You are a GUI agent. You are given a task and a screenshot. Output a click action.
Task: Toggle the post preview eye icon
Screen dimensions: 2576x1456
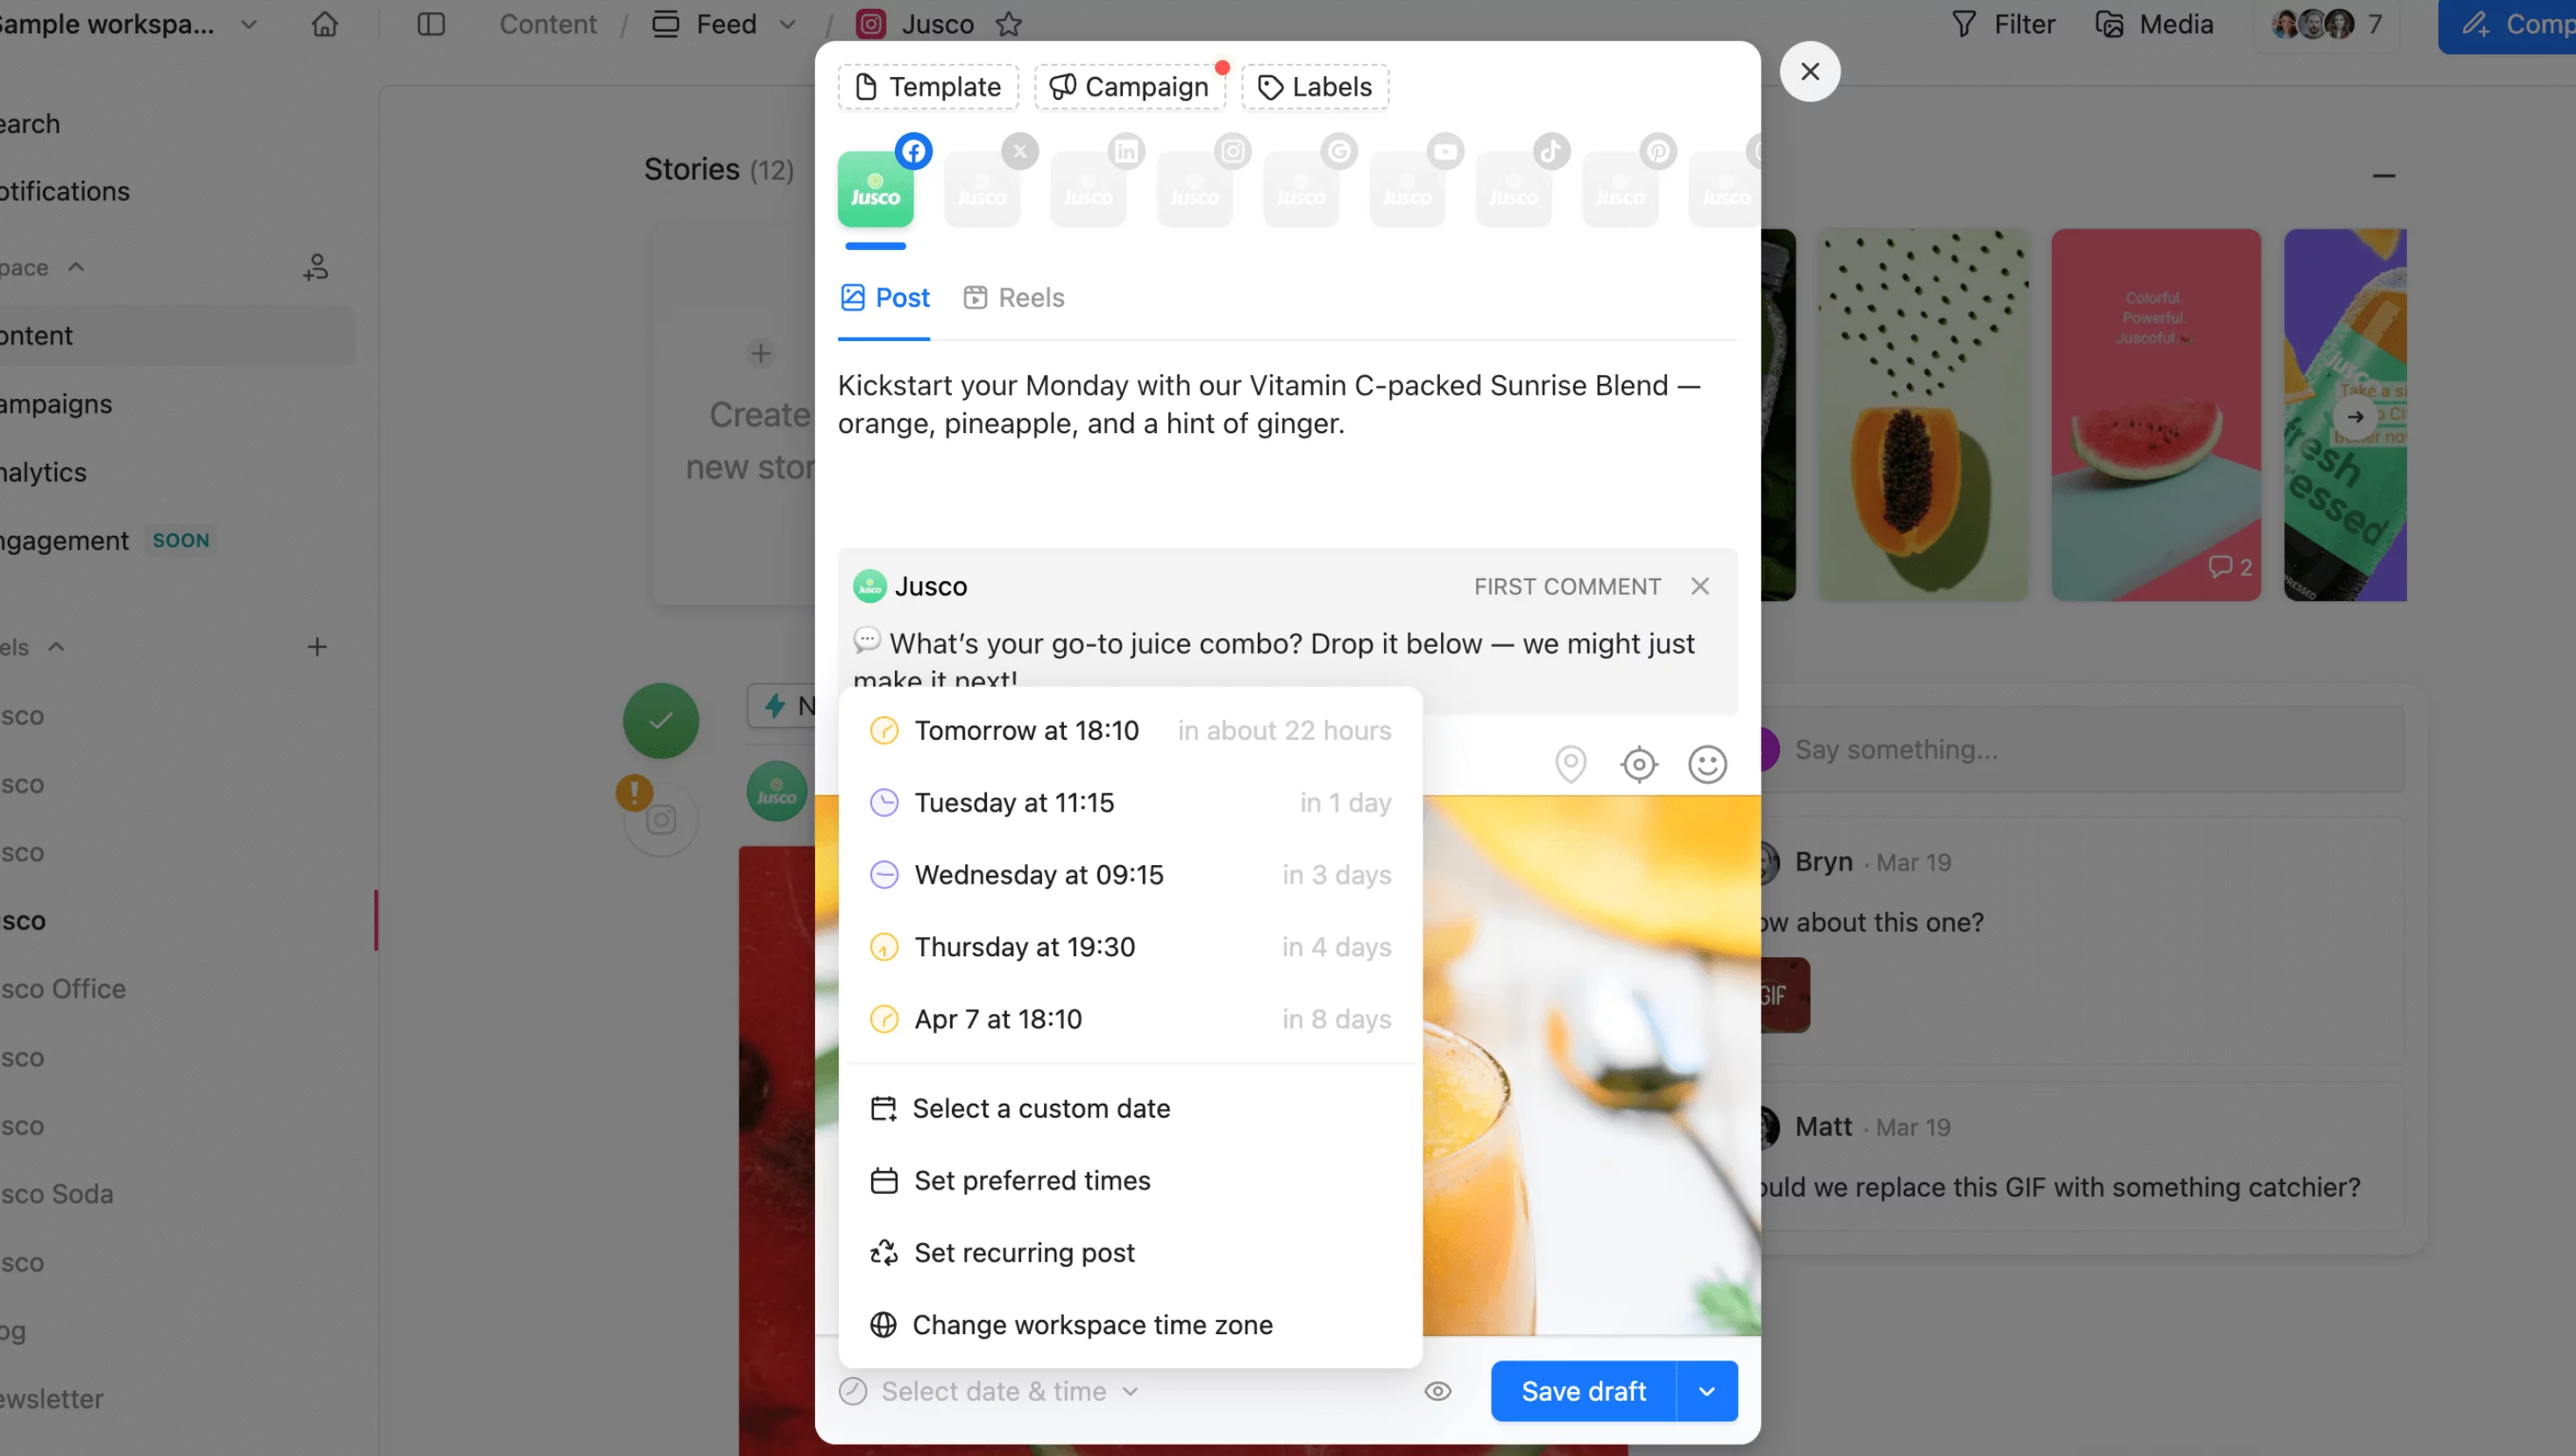click(x=1438, y=1392)
